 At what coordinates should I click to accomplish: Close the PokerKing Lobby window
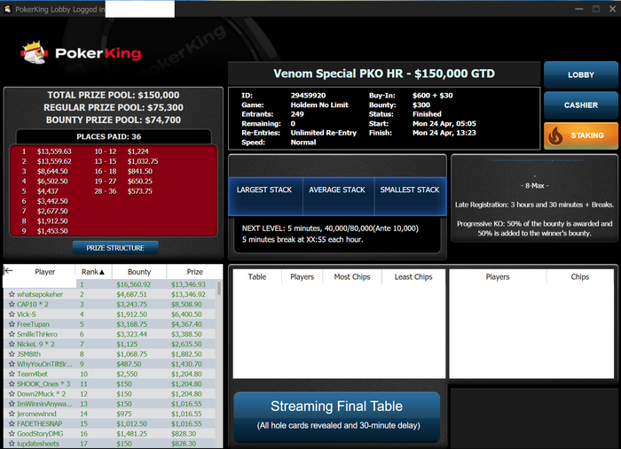[x=612, y=9]
